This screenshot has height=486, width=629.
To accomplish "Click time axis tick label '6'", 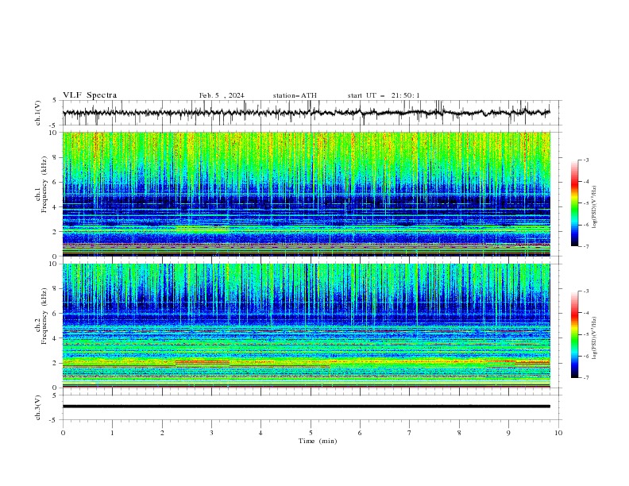I will pyautogui.click(x=360, y=433).
